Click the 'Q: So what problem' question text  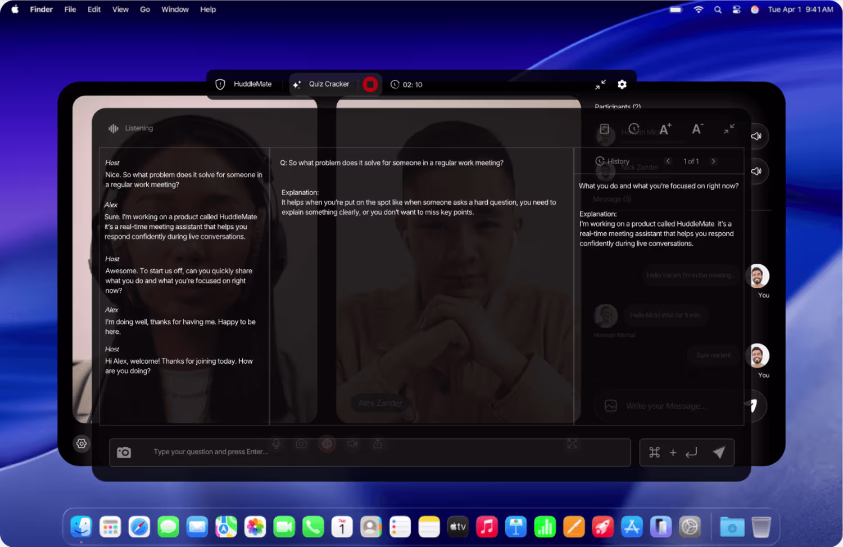click(392, 162)
